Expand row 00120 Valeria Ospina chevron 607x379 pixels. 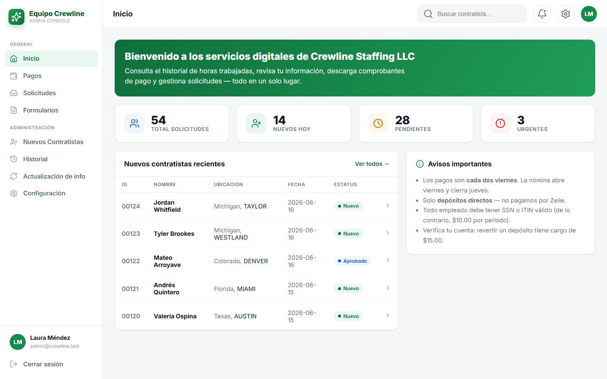pos(388,315)
